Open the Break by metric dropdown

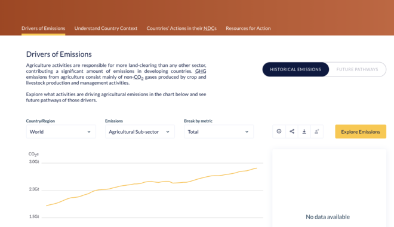point(218,132)
